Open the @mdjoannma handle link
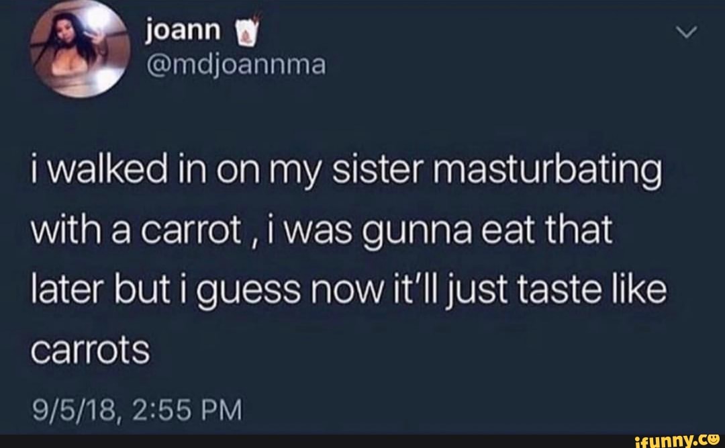This screenshot has width=725, height=448. coord(236,64)
